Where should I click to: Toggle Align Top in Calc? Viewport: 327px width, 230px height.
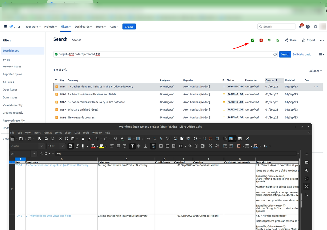tap(133, 146)
